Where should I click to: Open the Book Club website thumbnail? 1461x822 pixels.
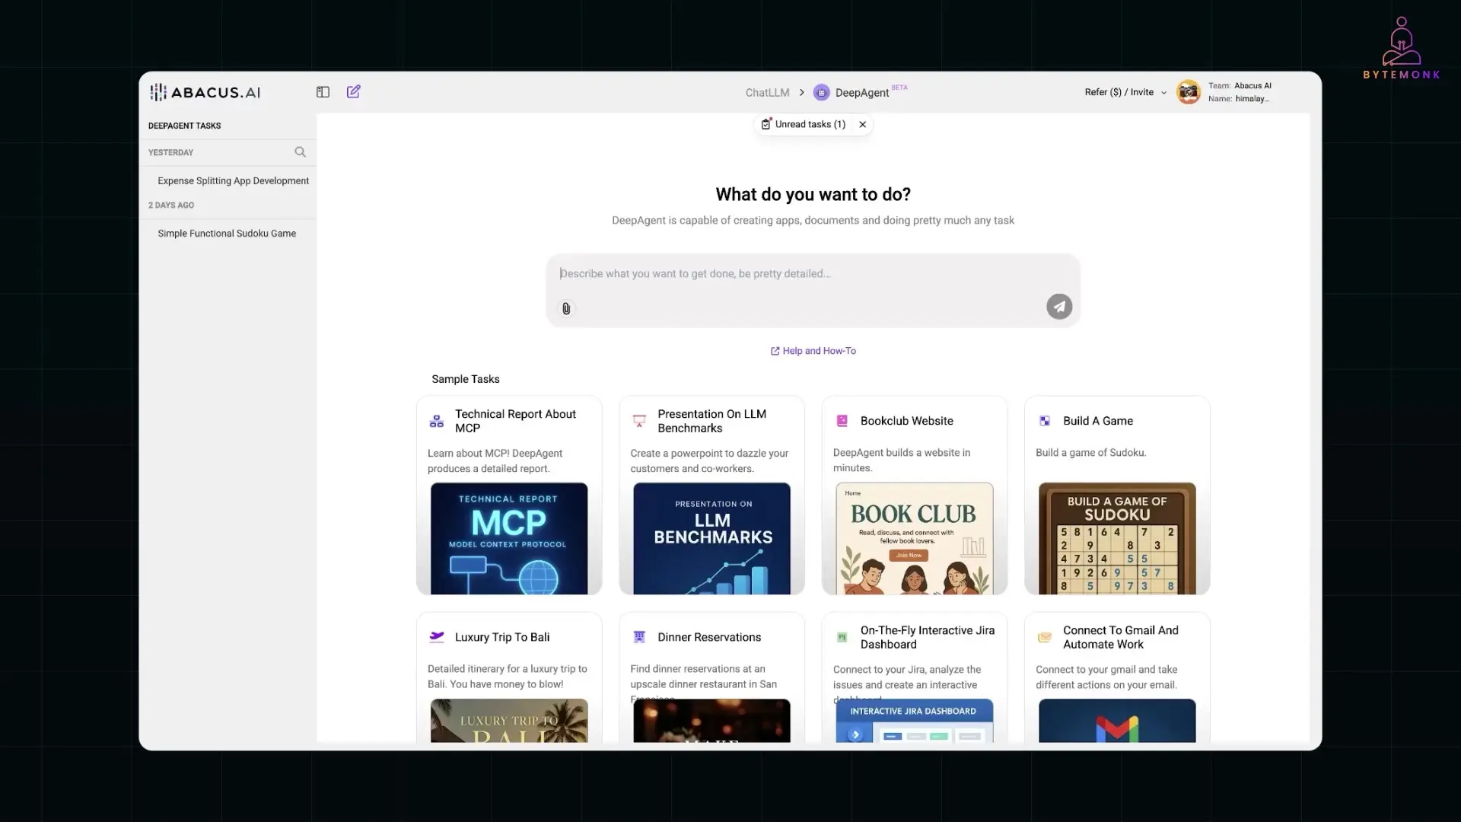point(914,538)
